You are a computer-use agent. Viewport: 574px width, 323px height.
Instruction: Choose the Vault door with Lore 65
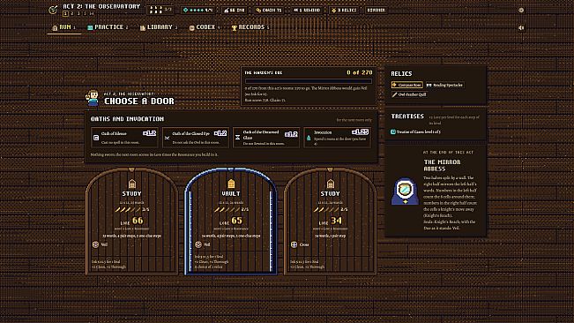pos(231,222)
